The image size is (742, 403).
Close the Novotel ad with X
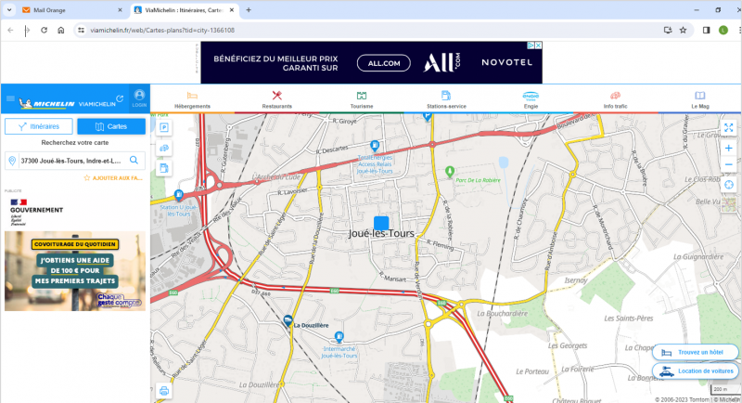[538, 45]
